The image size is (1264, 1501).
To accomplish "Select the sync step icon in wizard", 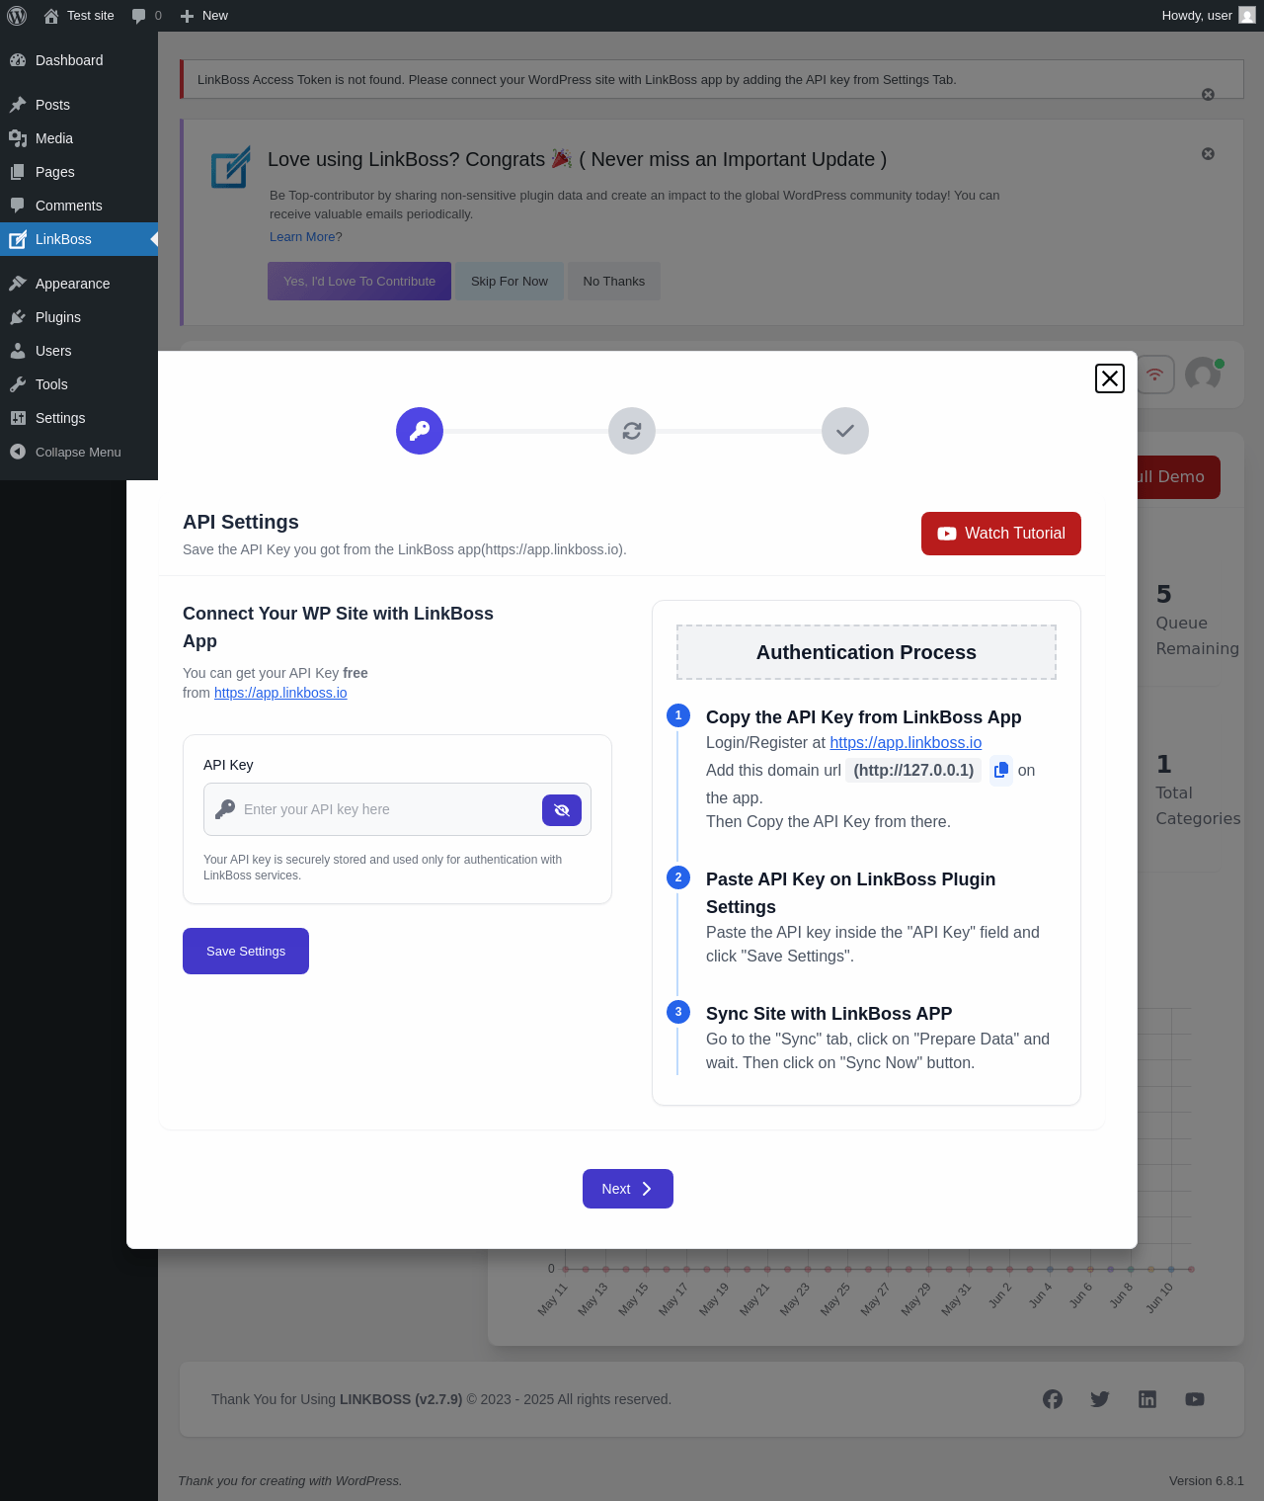I will (x=632, y=431).
